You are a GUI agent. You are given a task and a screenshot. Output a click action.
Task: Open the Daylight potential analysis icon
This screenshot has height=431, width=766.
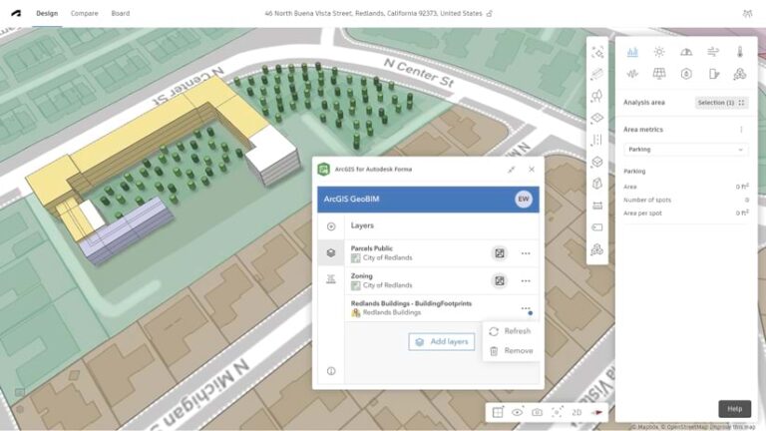click(x=686, y=52)
